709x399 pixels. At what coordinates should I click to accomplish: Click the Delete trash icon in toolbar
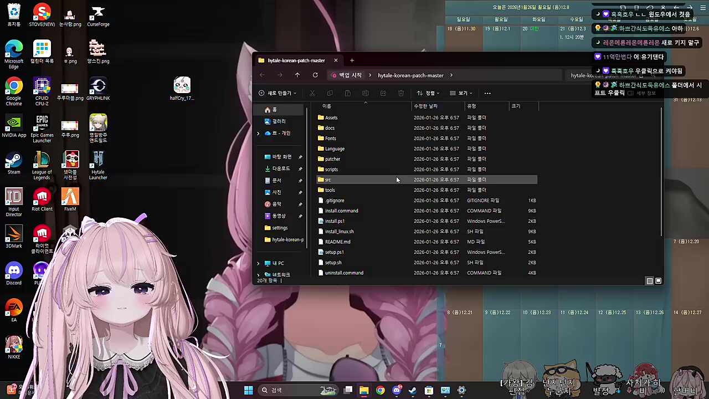401,93
